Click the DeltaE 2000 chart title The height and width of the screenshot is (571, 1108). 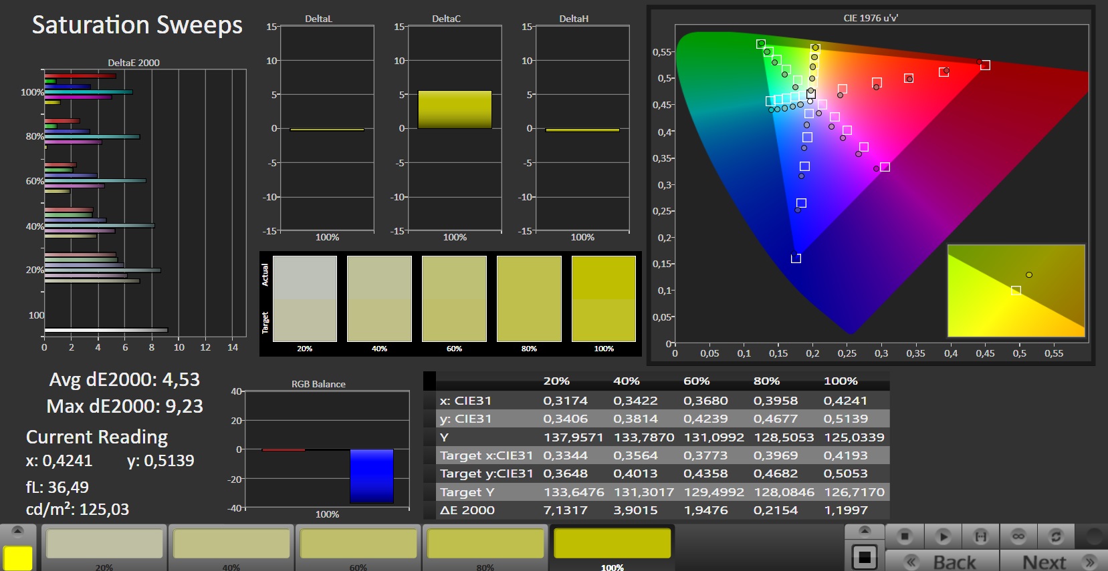[134, 63]
